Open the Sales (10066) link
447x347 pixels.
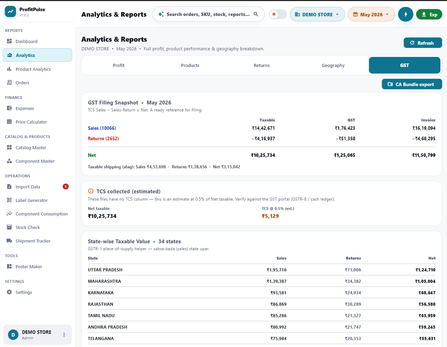[102, 128]
